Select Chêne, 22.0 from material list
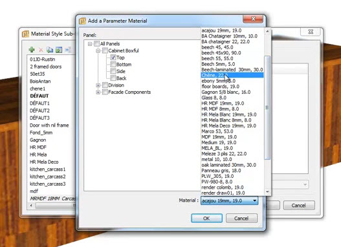The image size is (341, 247). (x=232, y=75)
